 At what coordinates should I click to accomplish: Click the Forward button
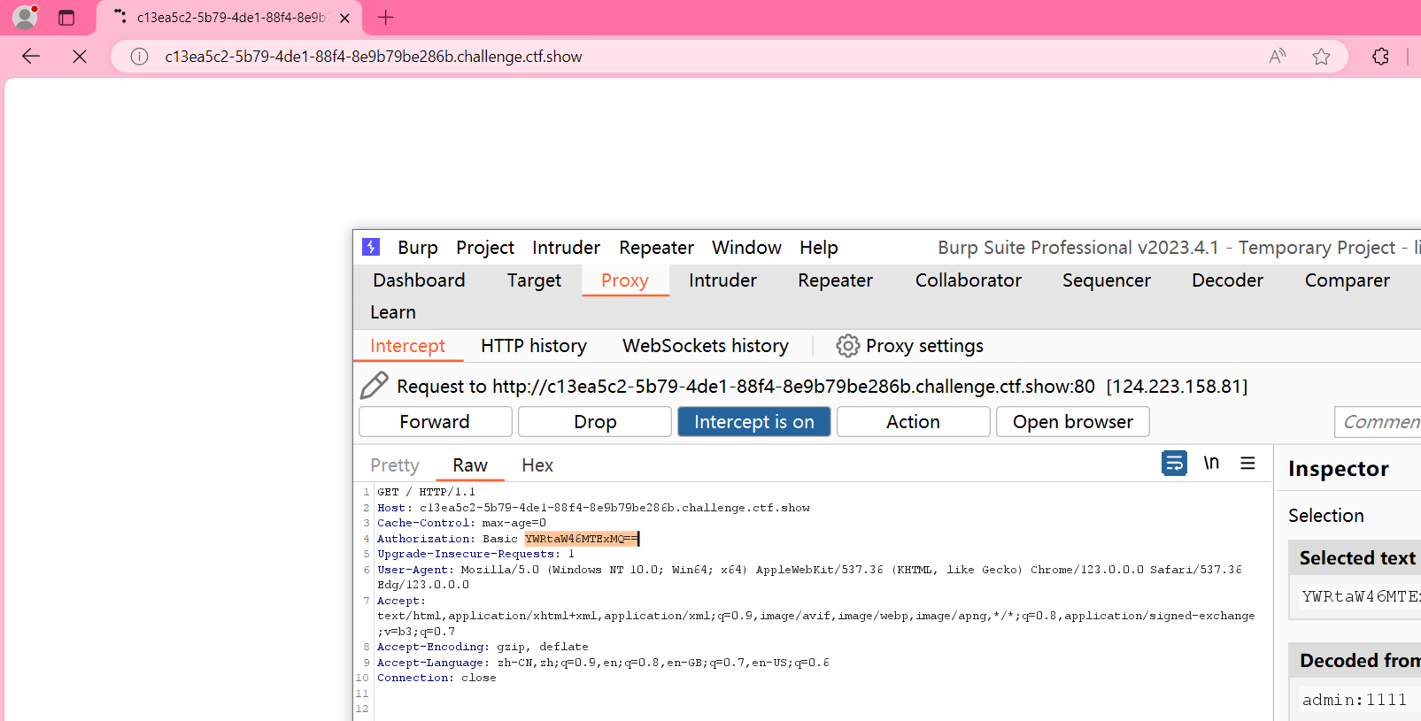click(435, 422)
